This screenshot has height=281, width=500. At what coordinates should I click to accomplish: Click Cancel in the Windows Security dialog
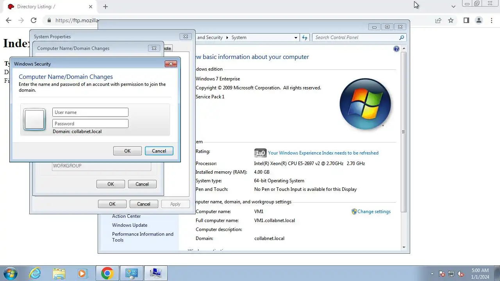159,151
